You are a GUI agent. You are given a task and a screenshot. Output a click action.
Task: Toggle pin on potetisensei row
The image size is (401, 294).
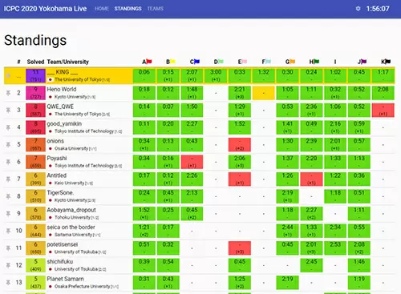tap(8, 248)
